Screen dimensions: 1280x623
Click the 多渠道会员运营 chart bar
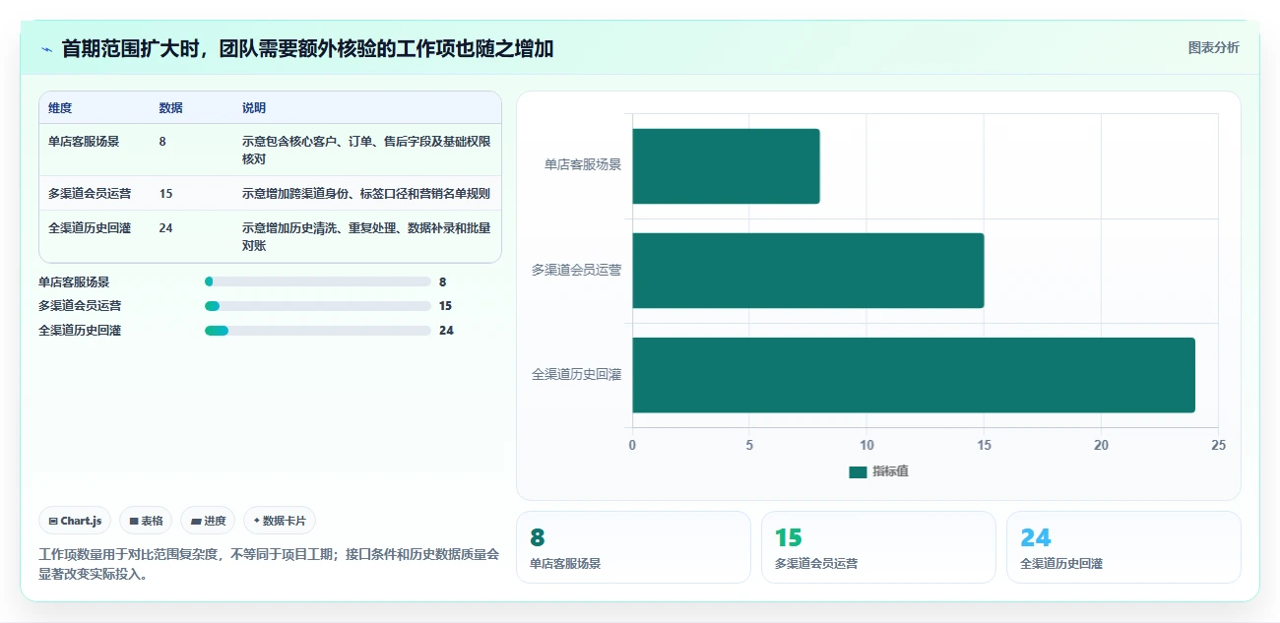point(808,271)
